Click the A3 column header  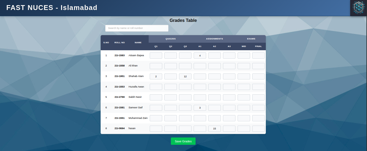[229, 46]
